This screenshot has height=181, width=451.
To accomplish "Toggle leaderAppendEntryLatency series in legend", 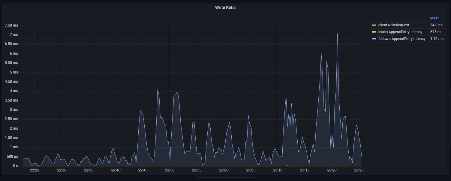I will (400, 32).
